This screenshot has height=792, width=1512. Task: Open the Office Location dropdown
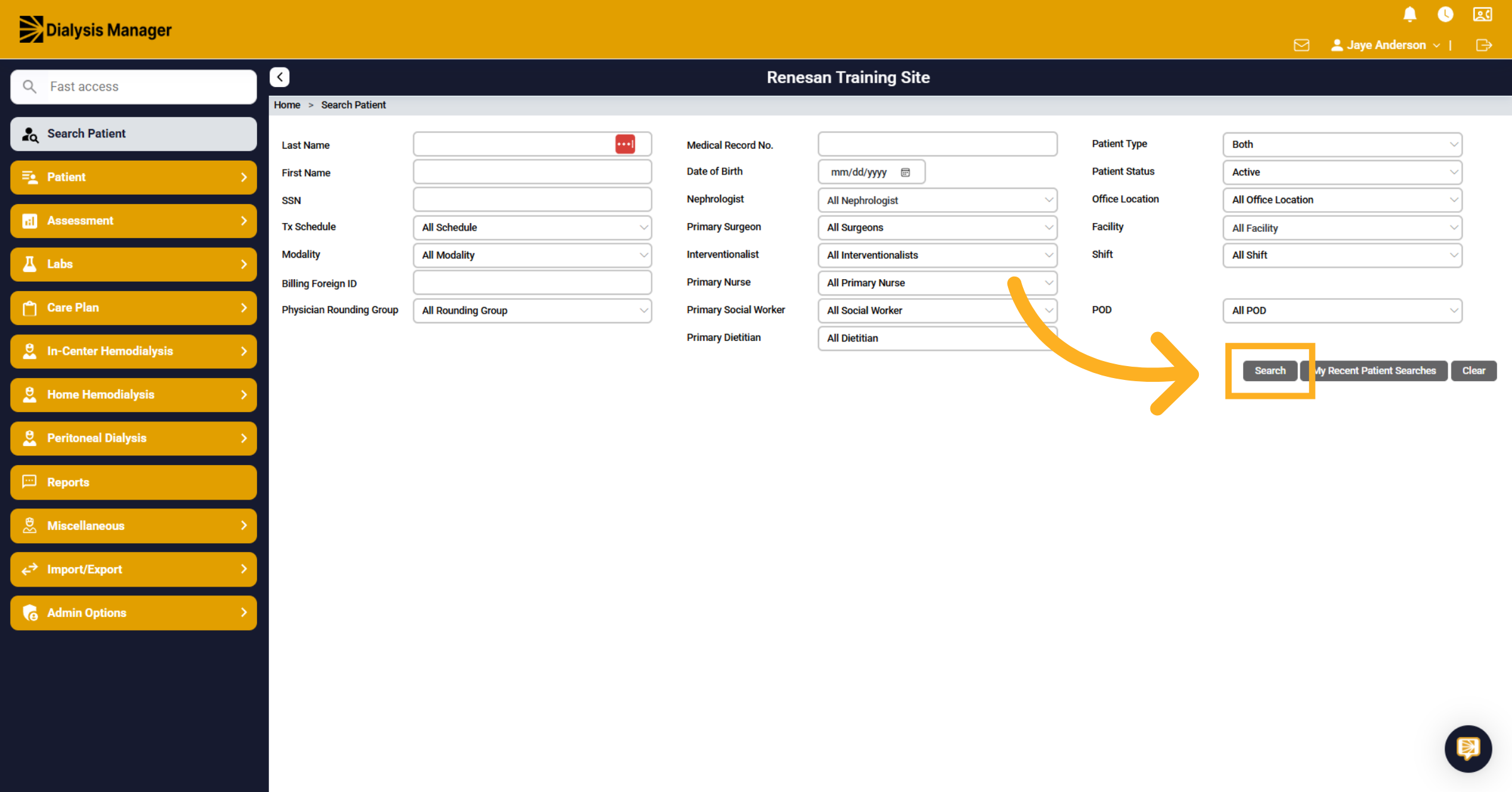pos(1343,200)
